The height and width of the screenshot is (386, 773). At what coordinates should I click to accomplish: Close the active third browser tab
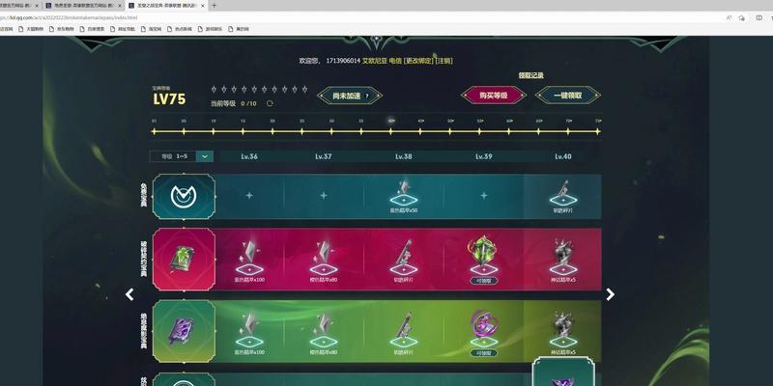coord(203,6)
